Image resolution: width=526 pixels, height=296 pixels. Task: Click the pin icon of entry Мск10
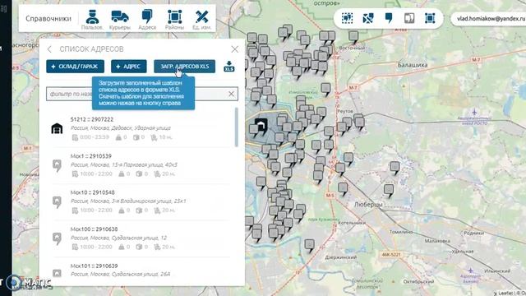(57, 201)
